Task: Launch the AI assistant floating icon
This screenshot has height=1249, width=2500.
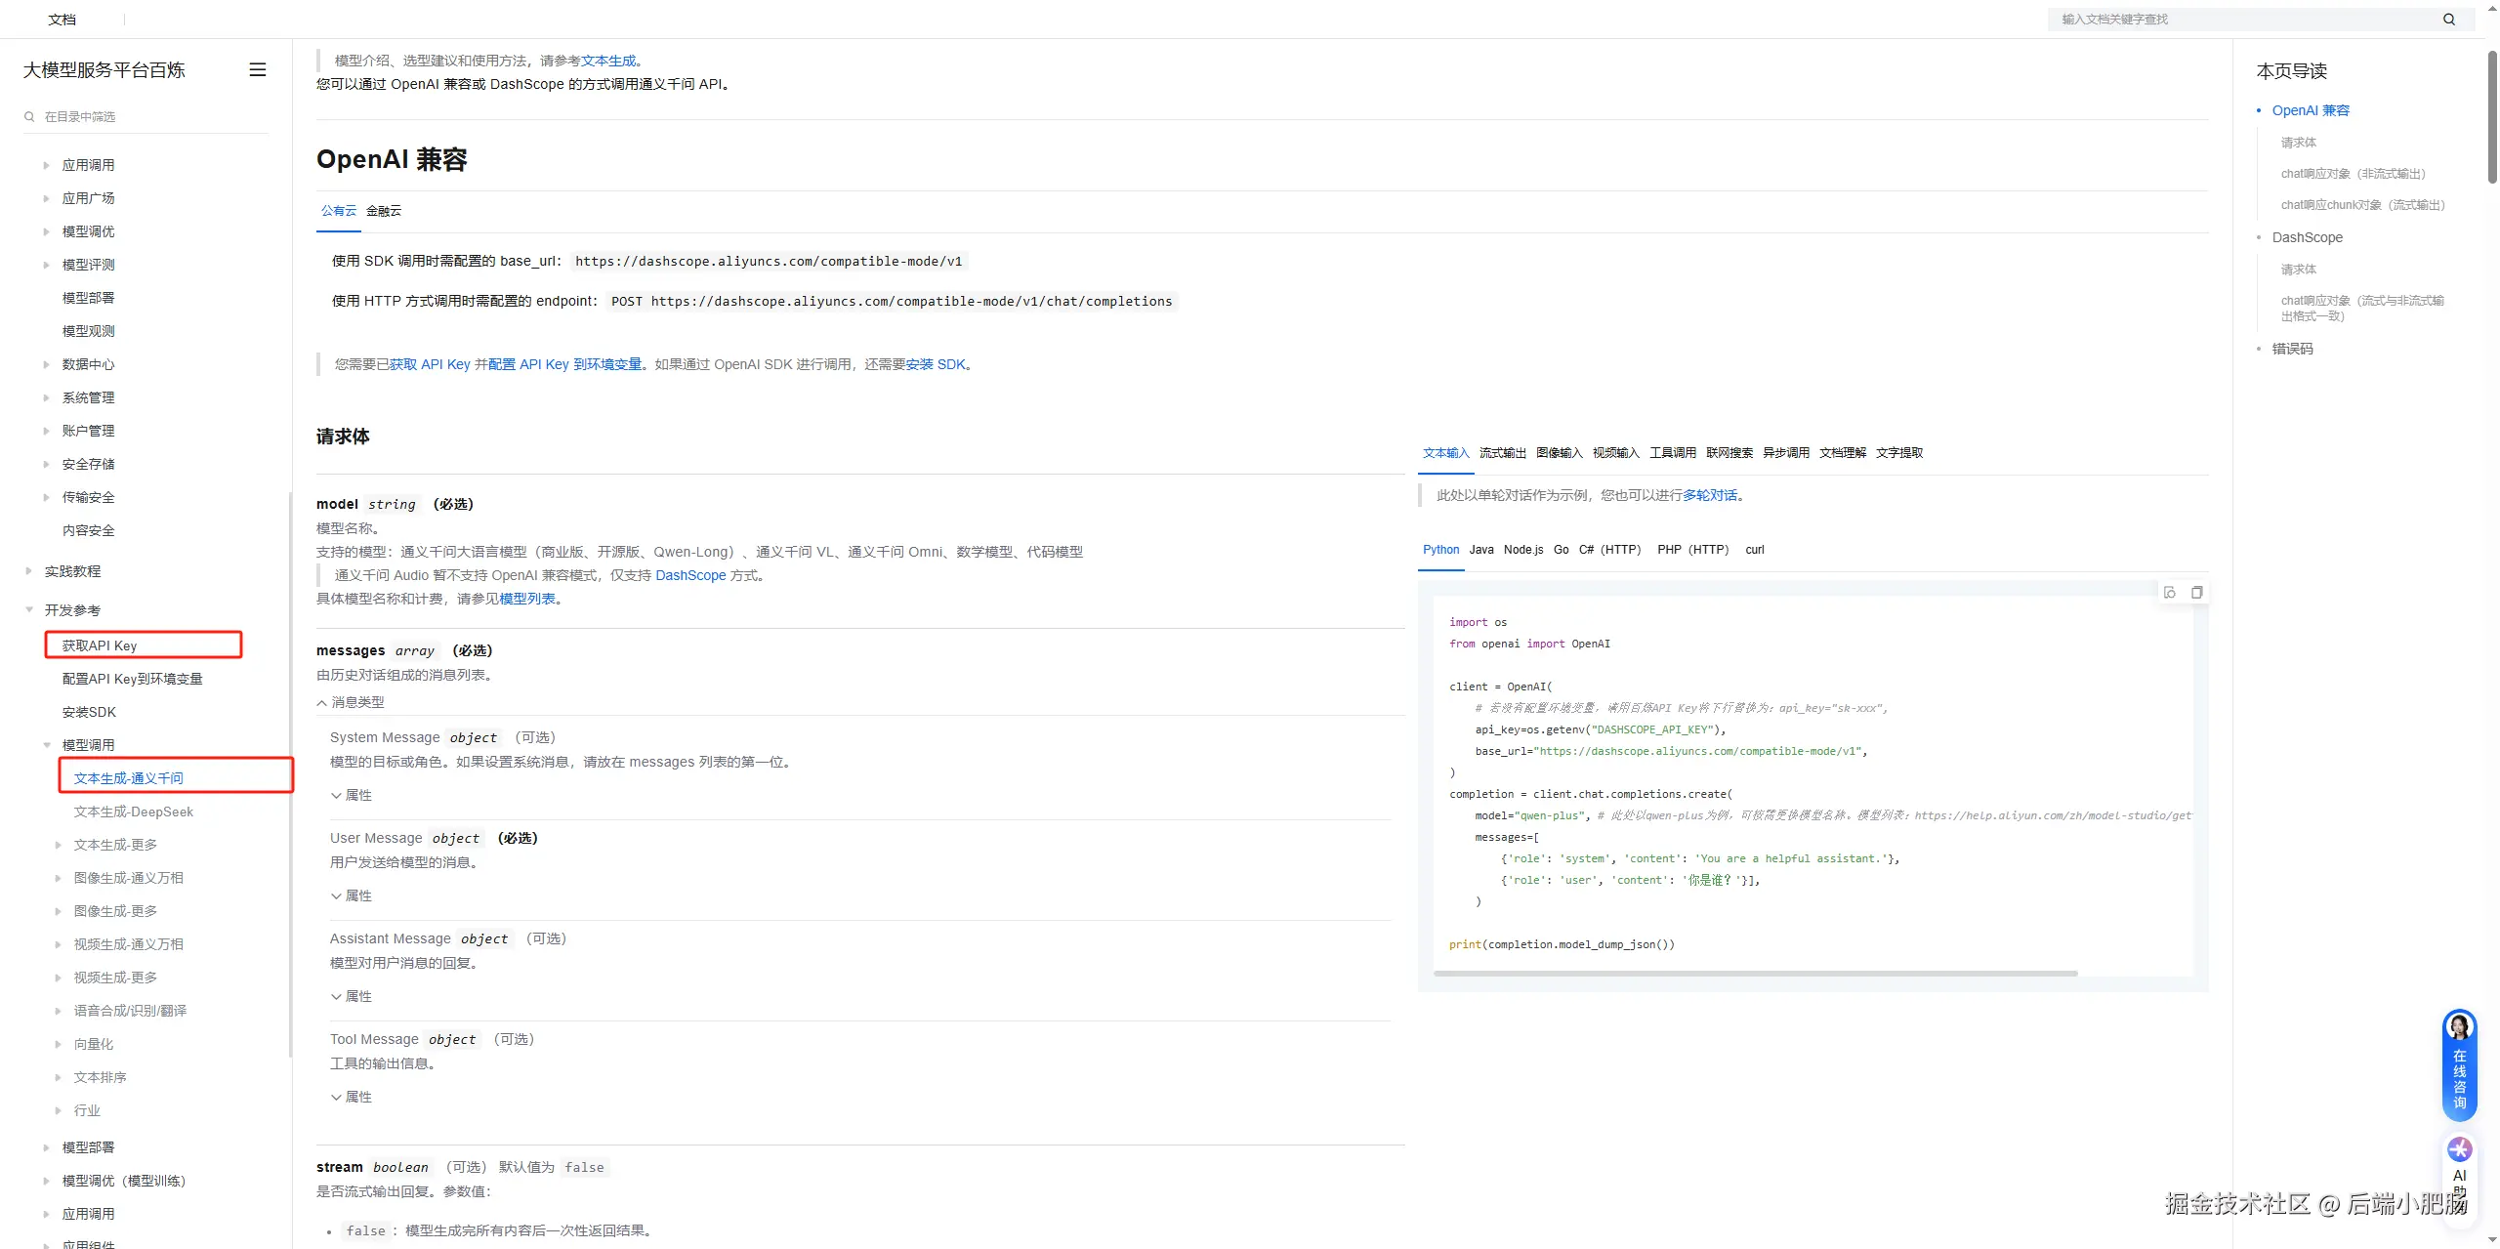Action: (2459, 1150)
